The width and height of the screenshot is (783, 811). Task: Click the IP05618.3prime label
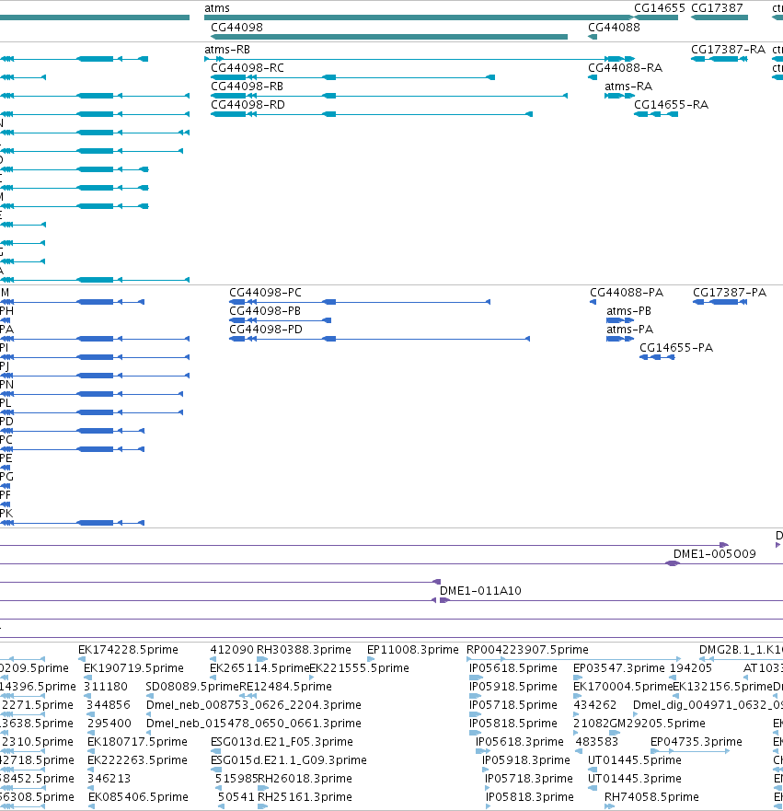pyautogui.click(x=520, y=742)
